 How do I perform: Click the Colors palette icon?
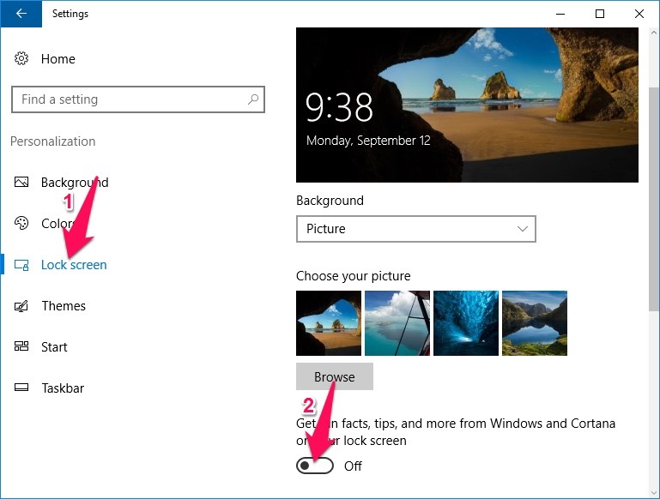(x=21, y=224)
